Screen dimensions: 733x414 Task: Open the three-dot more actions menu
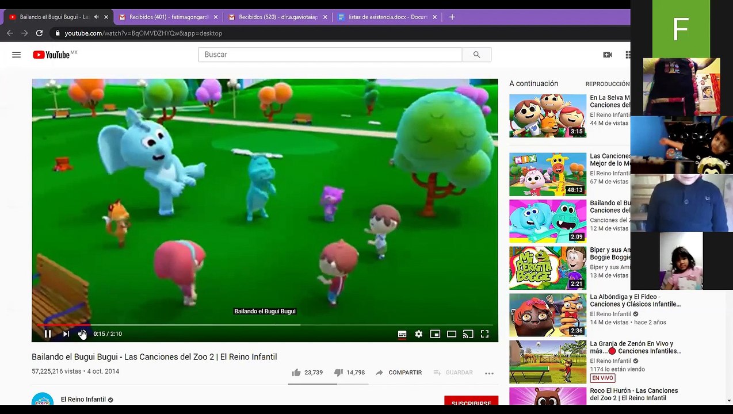[489, 373]
